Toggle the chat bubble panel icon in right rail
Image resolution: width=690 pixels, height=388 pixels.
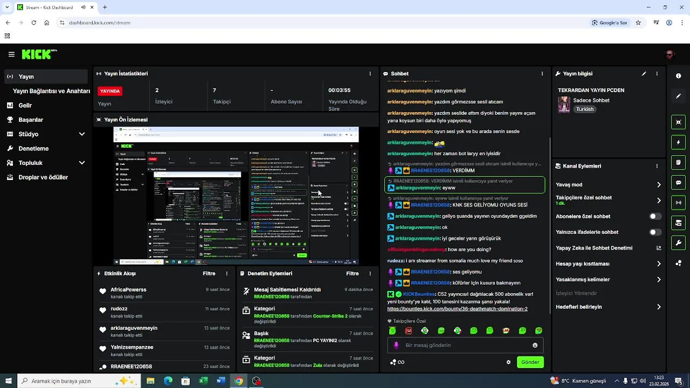coord(678,183)
